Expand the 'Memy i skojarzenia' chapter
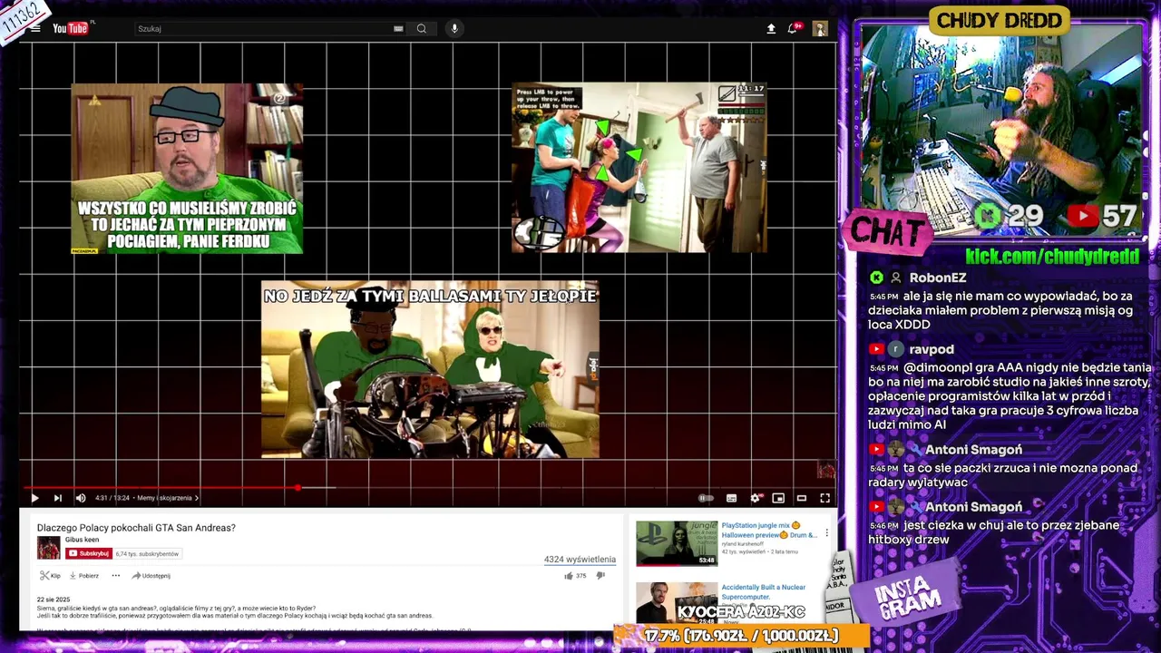 (168, 498)
